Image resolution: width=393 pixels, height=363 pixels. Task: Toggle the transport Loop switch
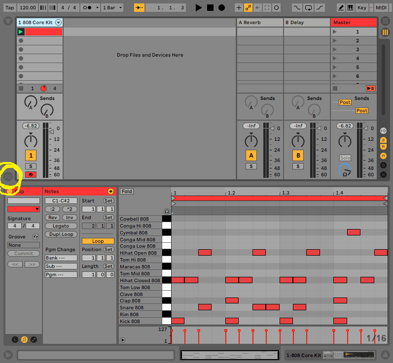(x=308, y=7)
